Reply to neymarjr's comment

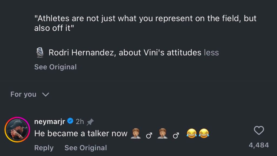(x=44, y=148)
